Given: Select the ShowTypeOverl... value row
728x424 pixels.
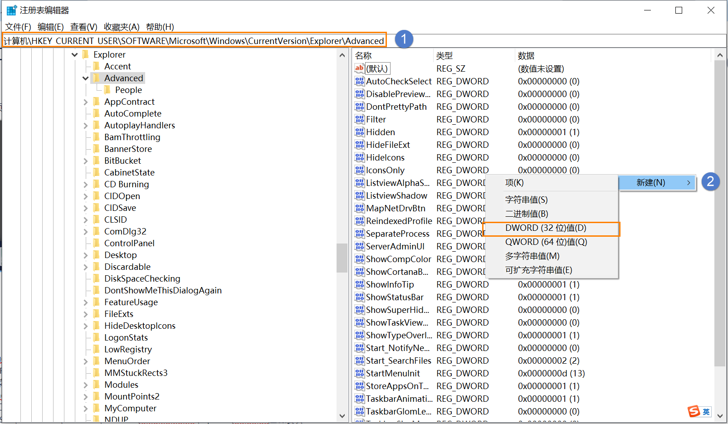Looking at the screenshot, I should pyautogui.click(x=532, y=335).
